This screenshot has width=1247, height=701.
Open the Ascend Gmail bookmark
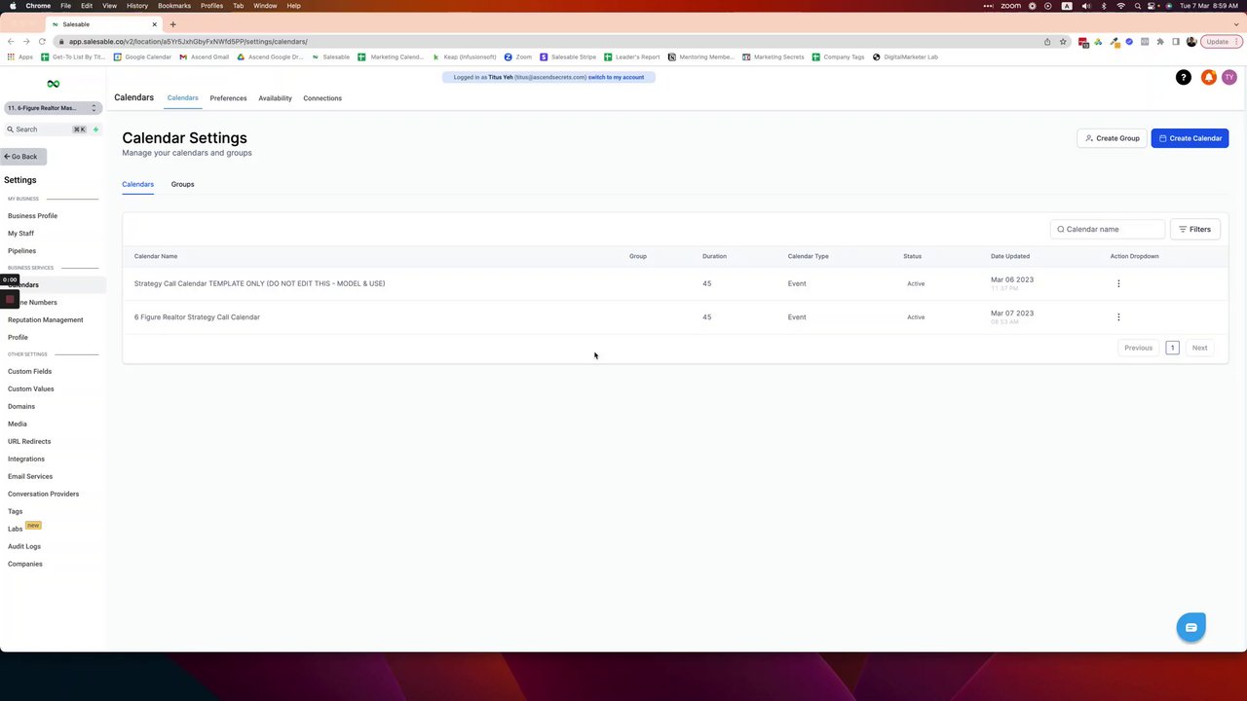(x=205, y=57)
